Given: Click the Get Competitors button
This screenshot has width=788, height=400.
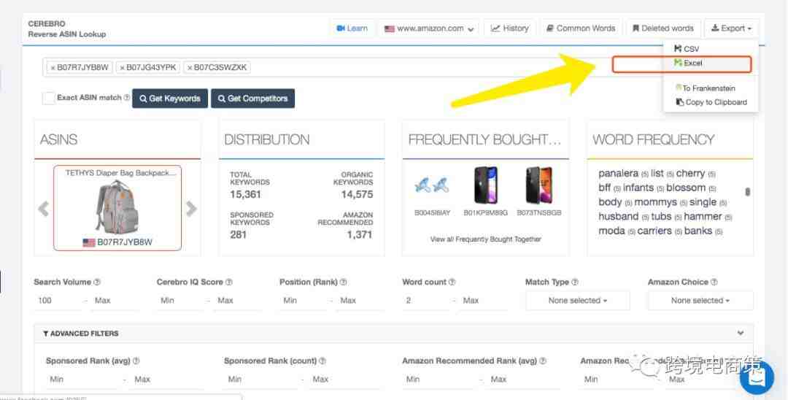Looking at the screenshot, I should [253, 99].
